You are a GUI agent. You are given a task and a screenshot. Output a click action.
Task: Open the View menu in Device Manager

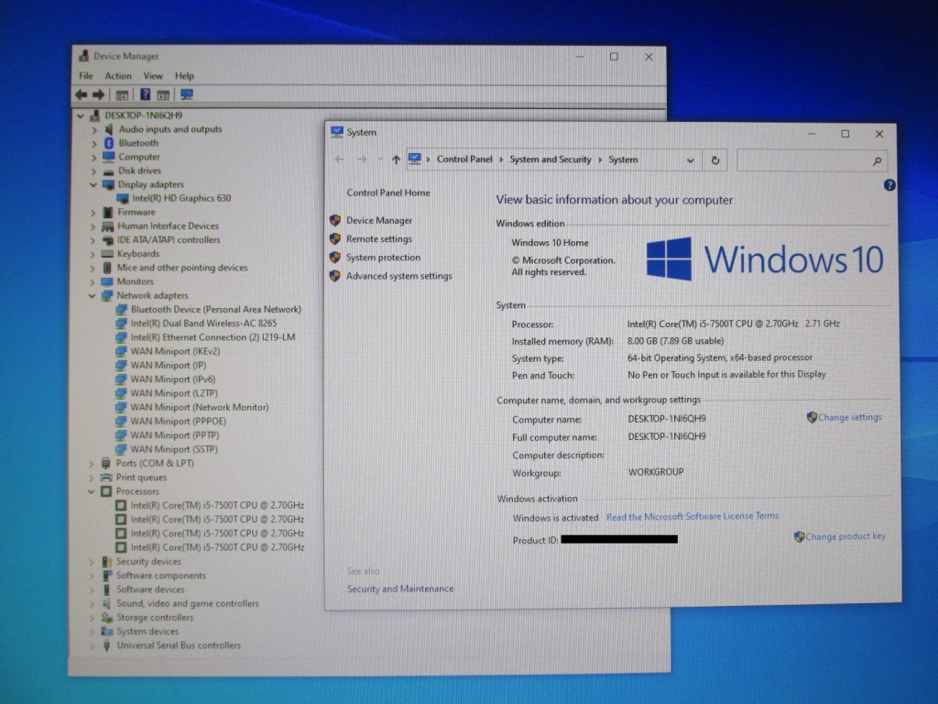pyautogui.click(x=153, y=76)
